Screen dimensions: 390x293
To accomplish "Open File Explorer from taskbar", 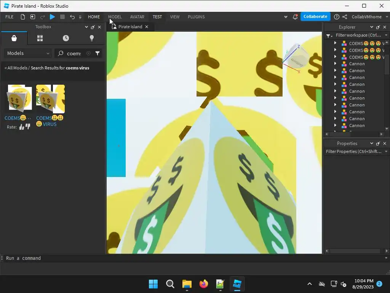I will pos(187,284).
